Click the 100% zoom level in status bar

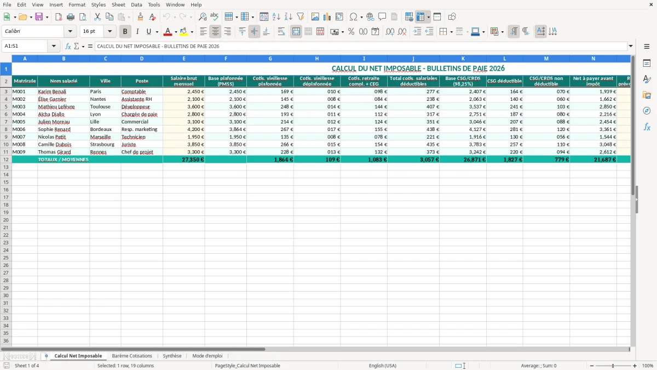coord(648,366)
